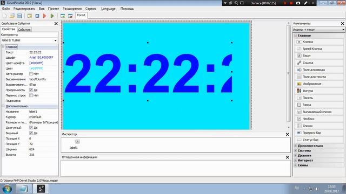This screenshot has height=194, width=346.
Task: Click the recorder magnifier zoom icon
Action: (x=236, y=3)
